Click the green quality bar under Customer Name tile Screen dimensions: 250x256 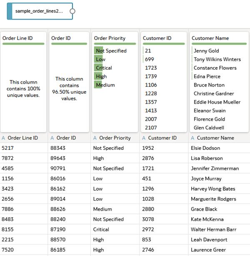coord(219,44)
